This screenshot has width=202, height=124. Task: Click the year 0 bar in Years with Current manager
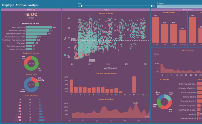point(71,86)
